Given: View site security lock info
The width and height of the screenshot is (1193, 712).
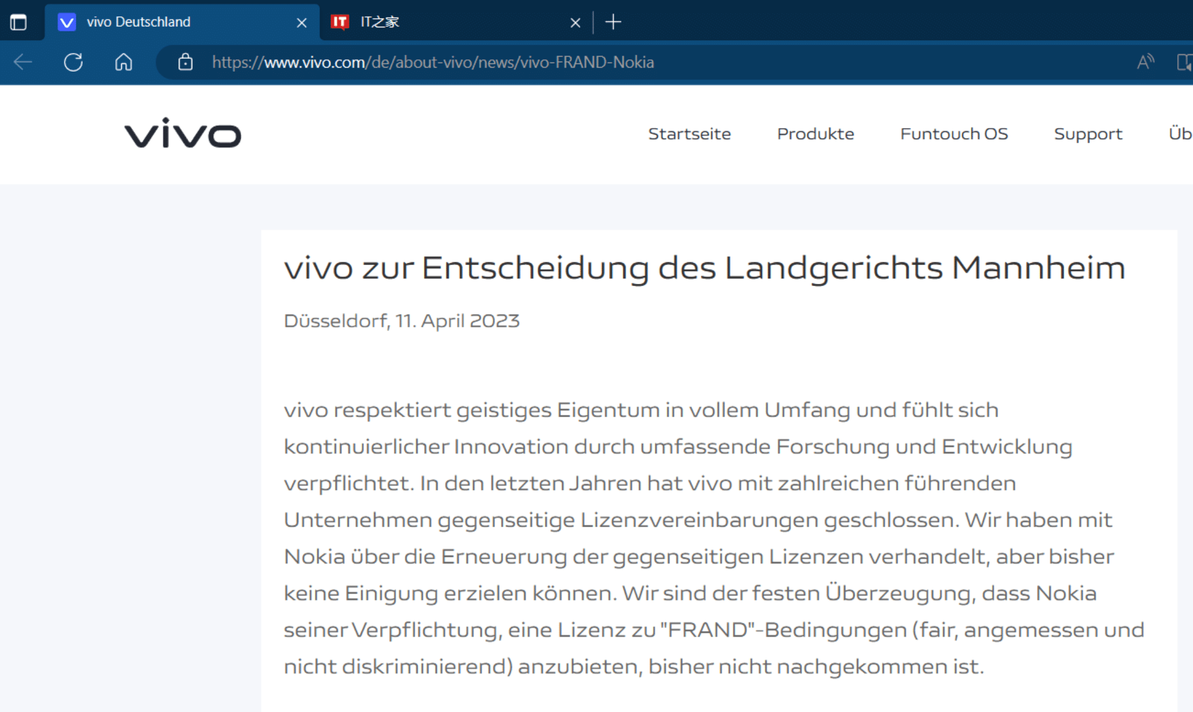Looking at the screenshot, I should click(x=185, y=62).
